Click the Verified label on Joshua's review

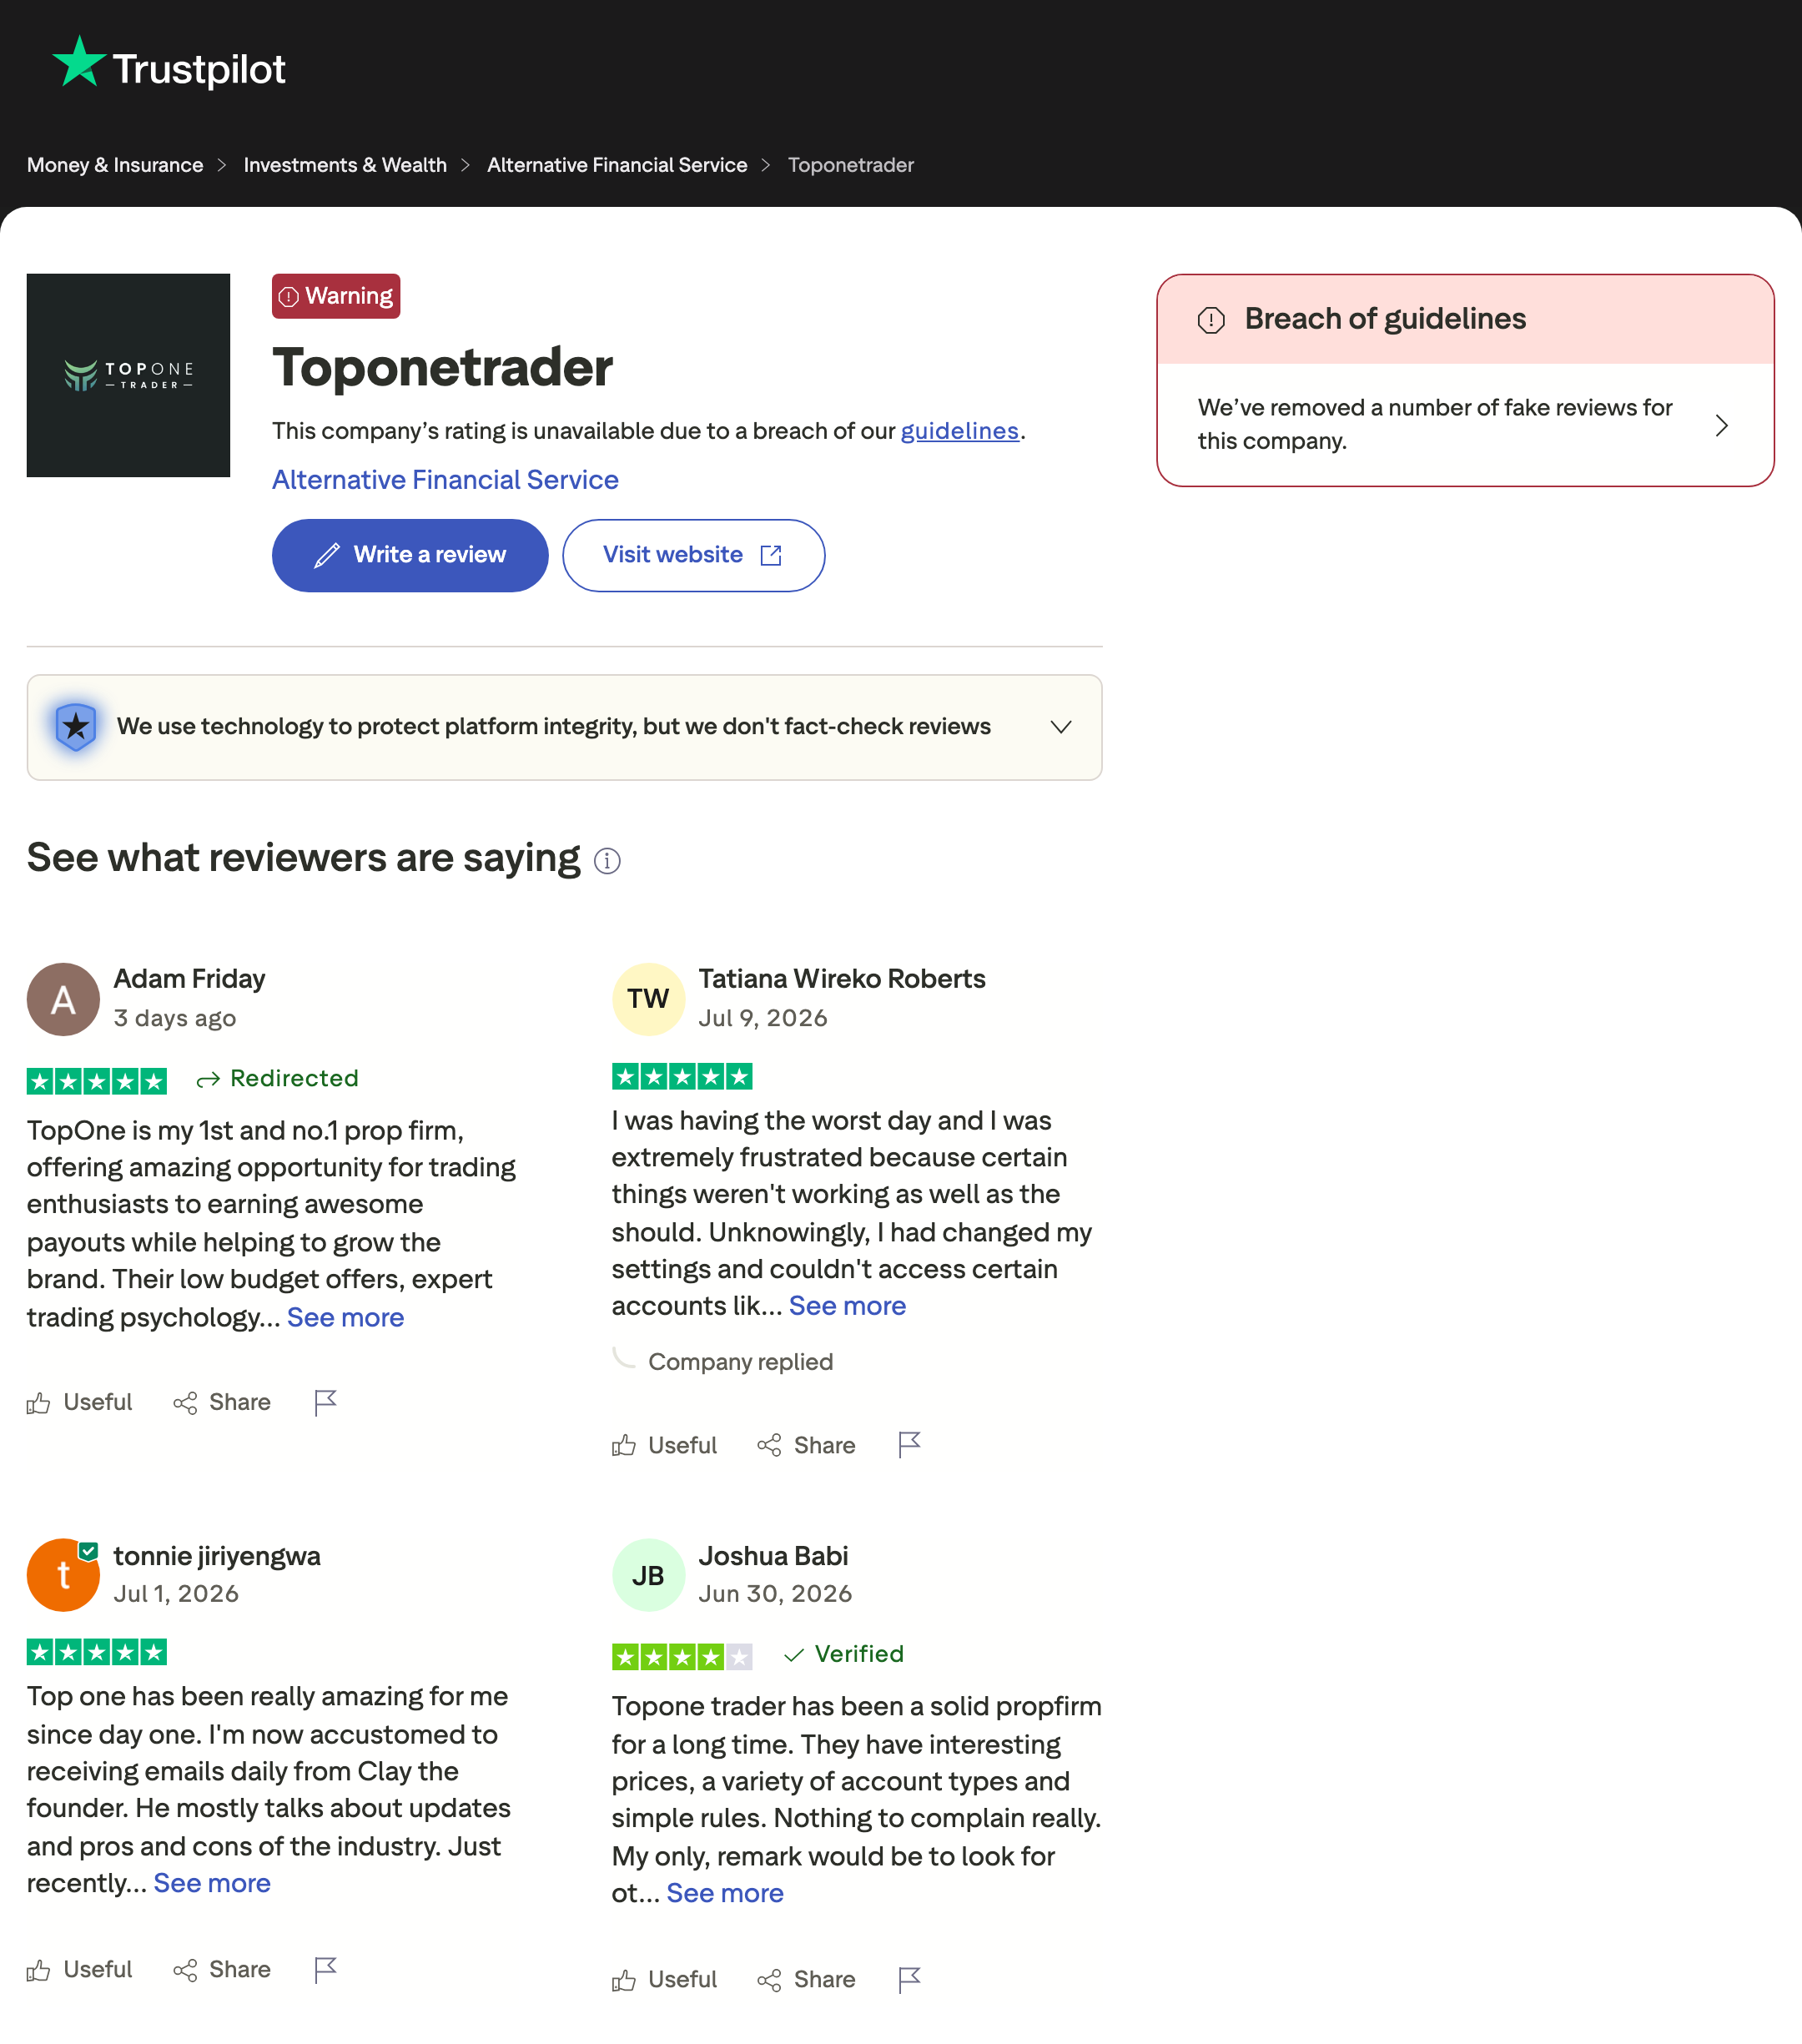844,1655
